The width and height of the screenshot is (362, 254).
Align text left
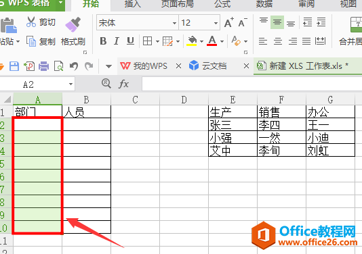pyautogui.click(x=263, y=41)
